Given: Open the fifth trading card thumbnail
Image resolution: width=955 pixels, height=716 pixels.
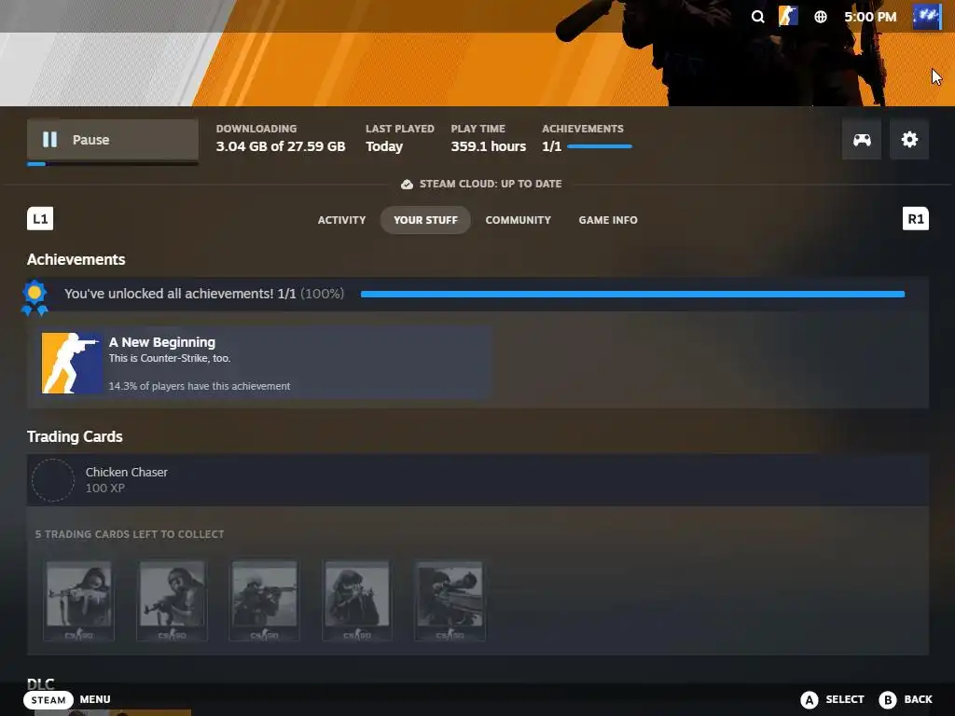Looking at the screenshot, I should click(x=450, y=600).
